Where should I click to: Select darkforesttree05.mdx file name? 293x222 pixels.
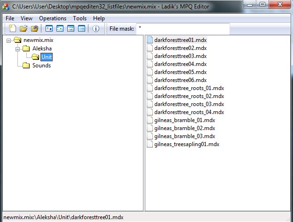tap(181, 72)
